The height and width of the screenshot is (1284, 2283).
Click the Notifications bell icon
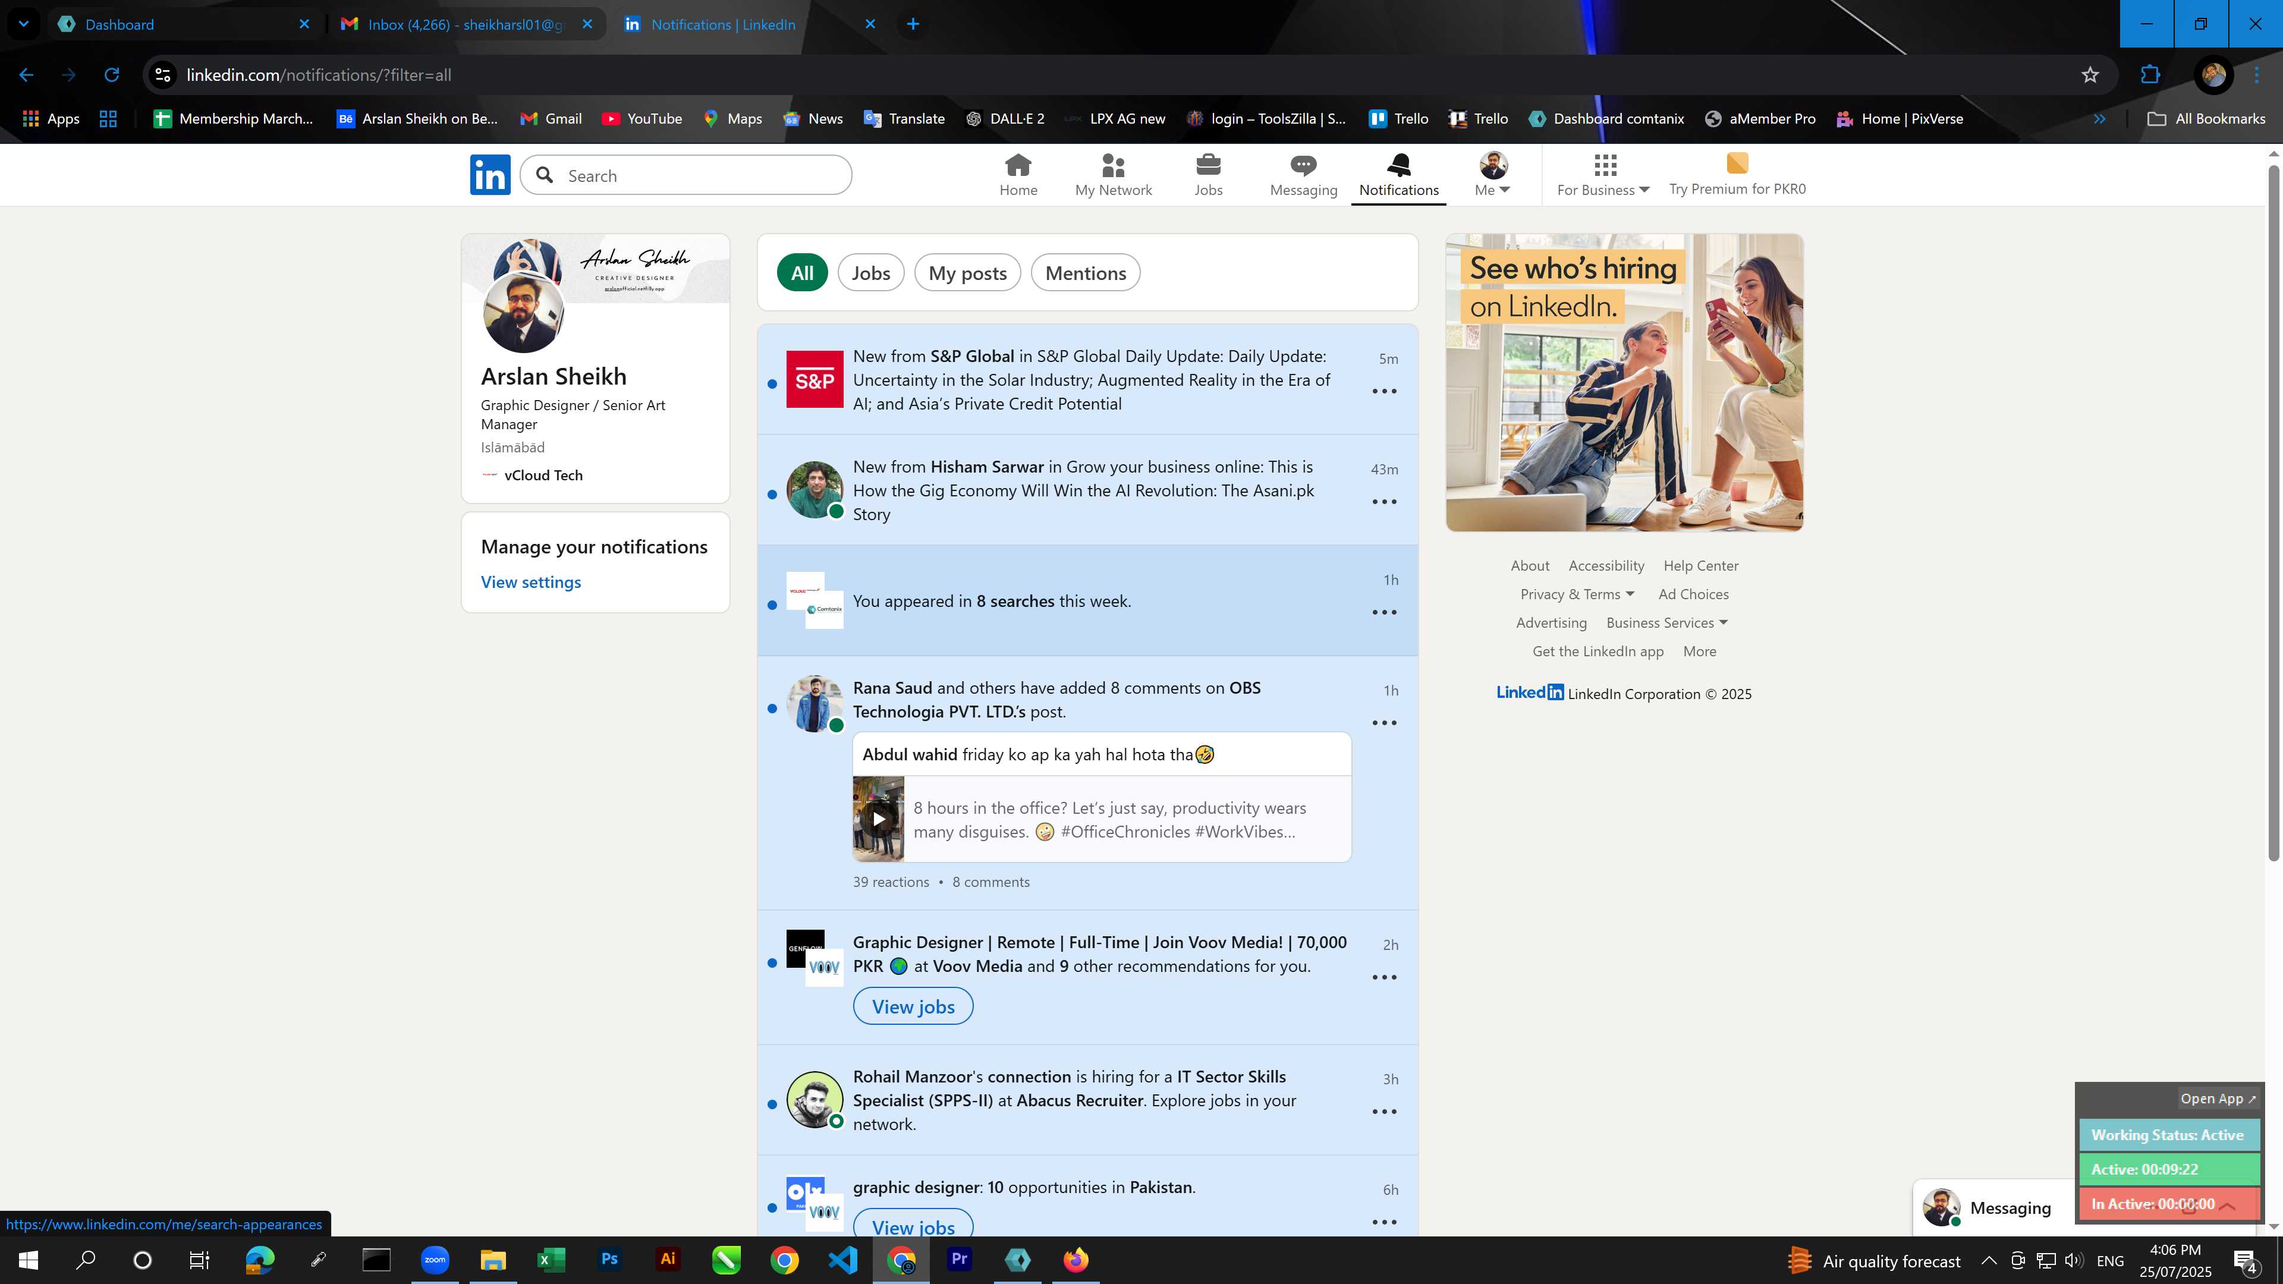[1398, 165]
